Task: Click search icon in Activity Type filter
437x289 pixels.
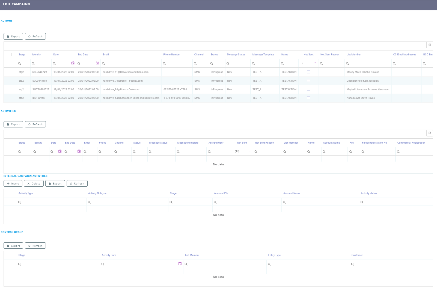Action: (x=20, y=202)
